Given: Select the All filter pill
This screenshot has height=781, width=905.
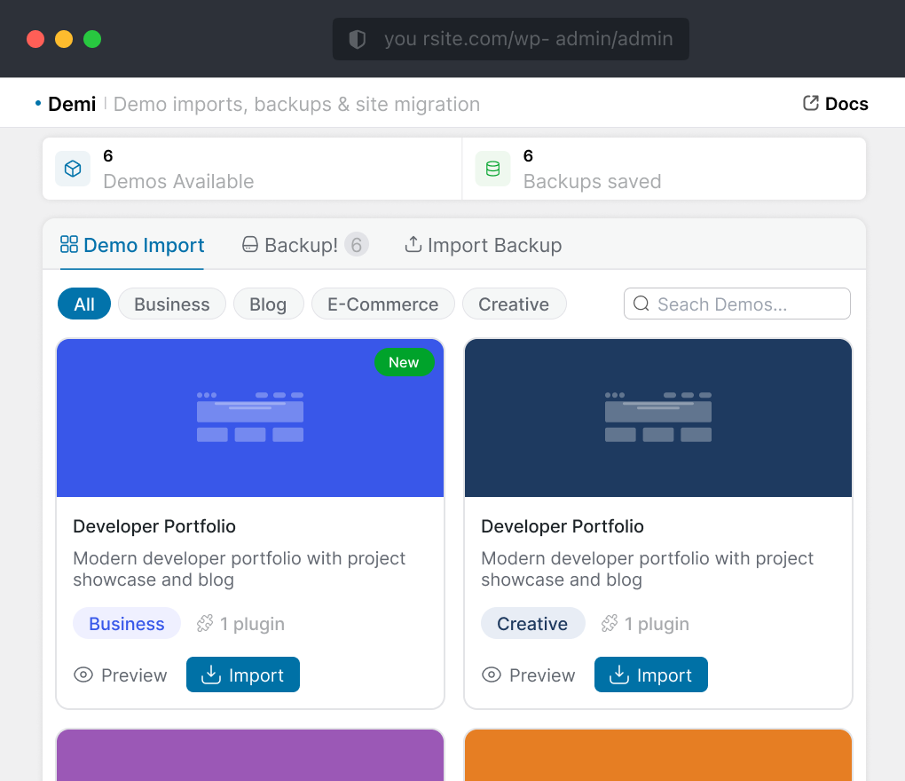Looking at the screenshot, I should (84, 304).
